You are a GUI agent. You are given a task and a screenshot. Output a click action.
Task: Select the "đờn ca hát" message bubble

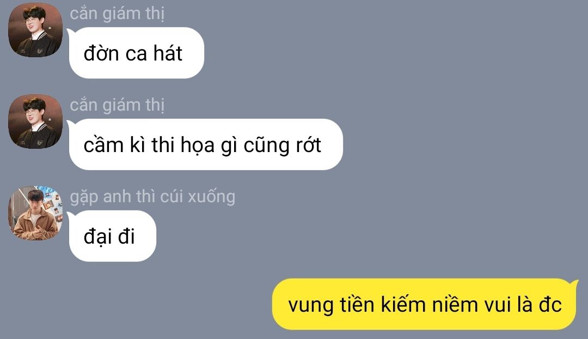click(x=137, y=53)
